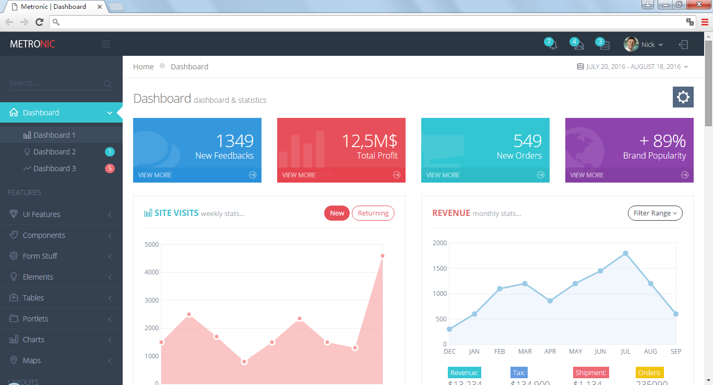Open the Nick user profile dropdown
Image resolution: width=713 pixels, height=385 pixels.
[644, 45]
